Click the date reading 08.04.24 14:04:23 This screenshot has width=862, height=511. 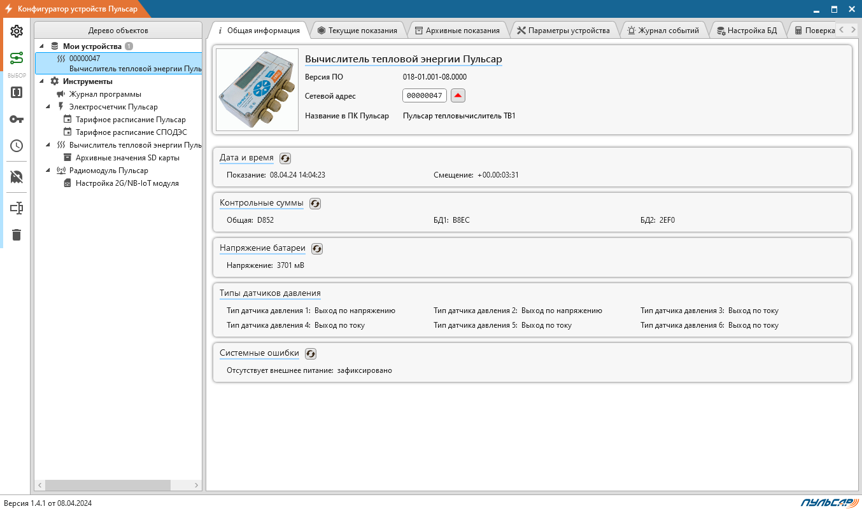(x=297, y=175)
